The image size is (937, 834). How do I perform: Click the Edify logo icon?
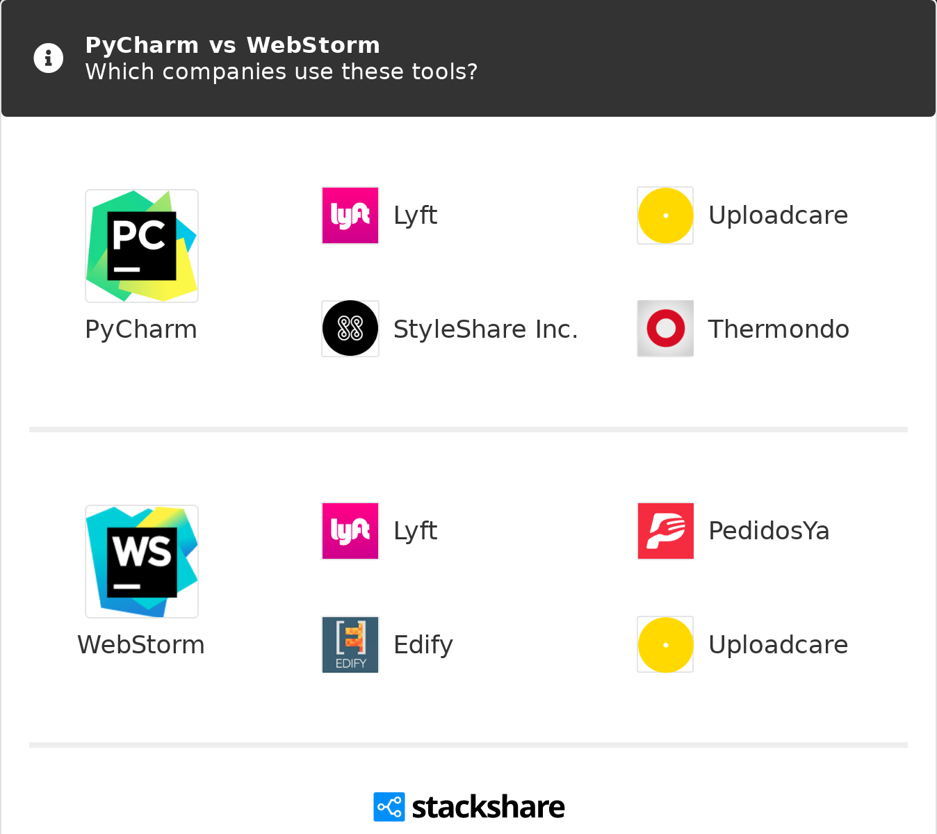[x=350, y=644]
